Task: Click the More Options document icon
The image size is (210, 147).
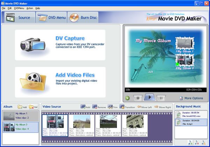Action: (x=181, y=98)
